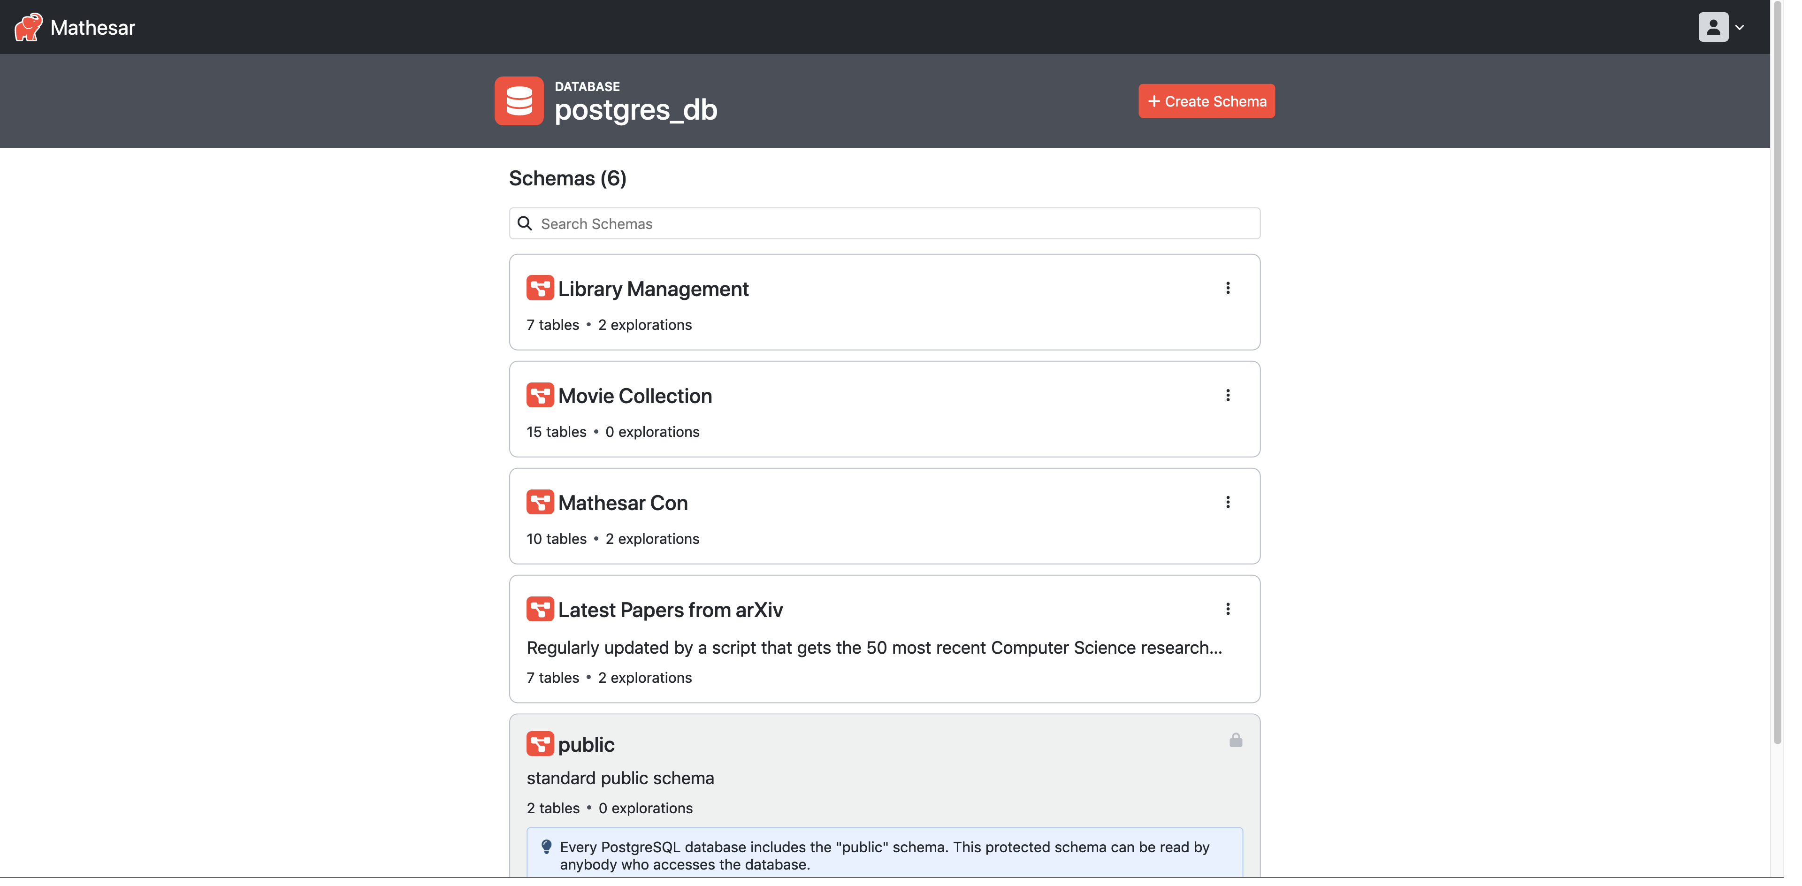1802x886 pixels.
Task: Click the Movie Collection schema icon
Action: coord(540,395)
